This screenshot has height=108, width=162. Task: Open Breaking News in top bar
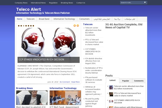(x=67, y=3)
